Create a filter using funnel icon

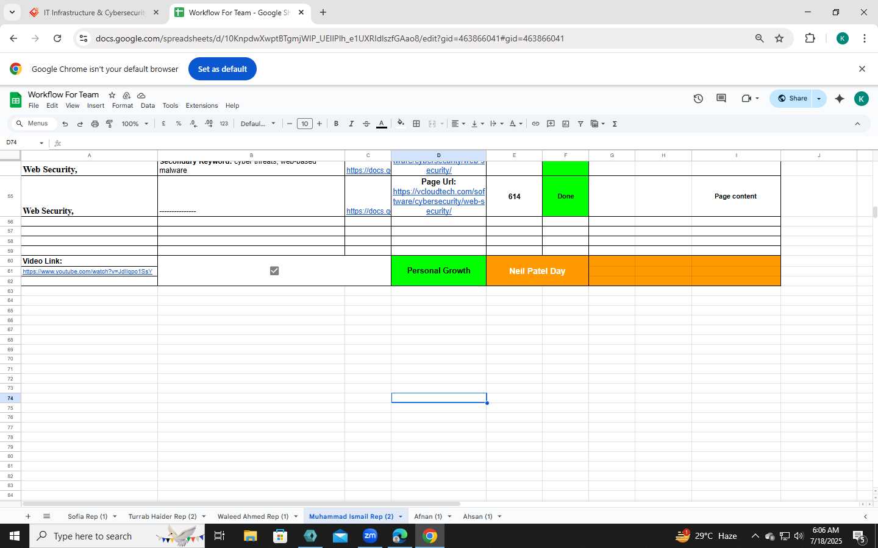tap(580, 124)
